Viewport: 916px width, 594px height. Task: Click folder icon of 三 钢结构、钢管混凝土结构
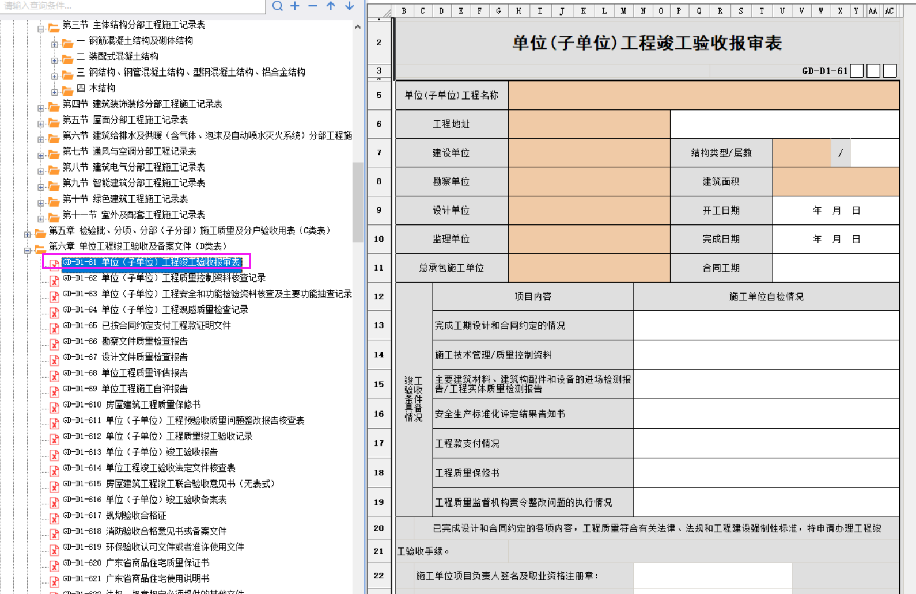[67, 74]
